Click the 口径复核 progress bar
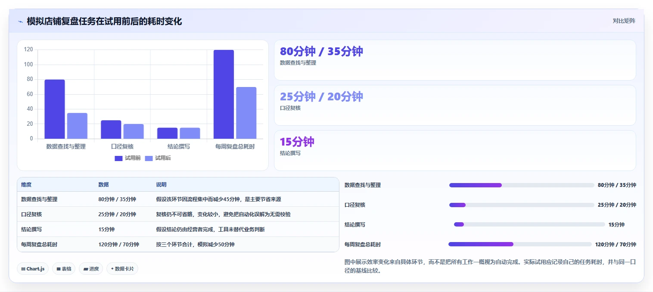Viewport: 653px width, 292px height. point(522,205)
